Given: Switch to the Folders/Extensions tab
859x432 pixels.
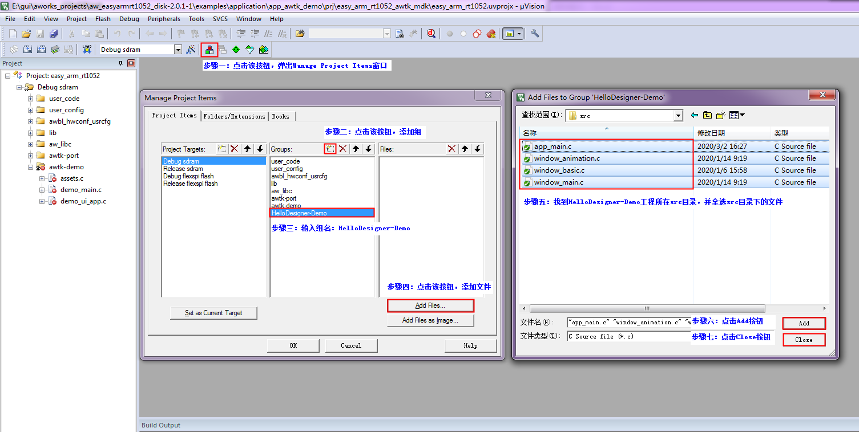Looking at the screenshot, I should tap(235, 116).
